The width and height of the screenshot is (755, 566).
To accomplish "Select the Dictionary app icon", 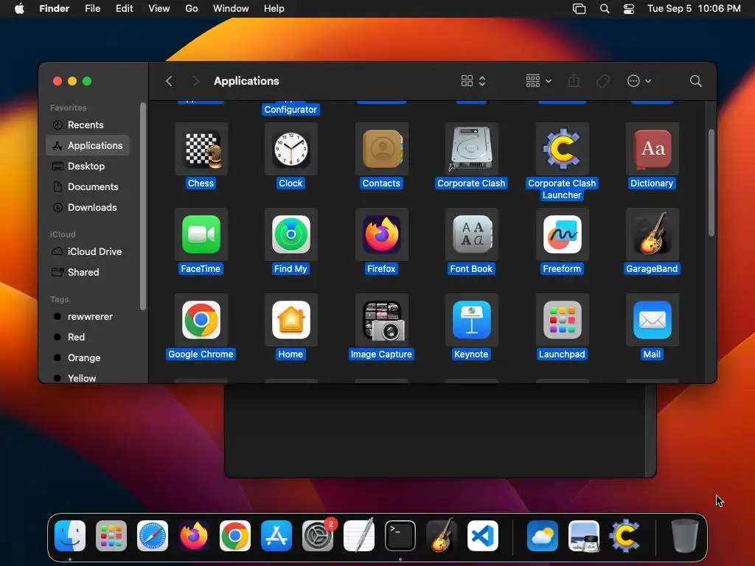I will tap(652, 149).
